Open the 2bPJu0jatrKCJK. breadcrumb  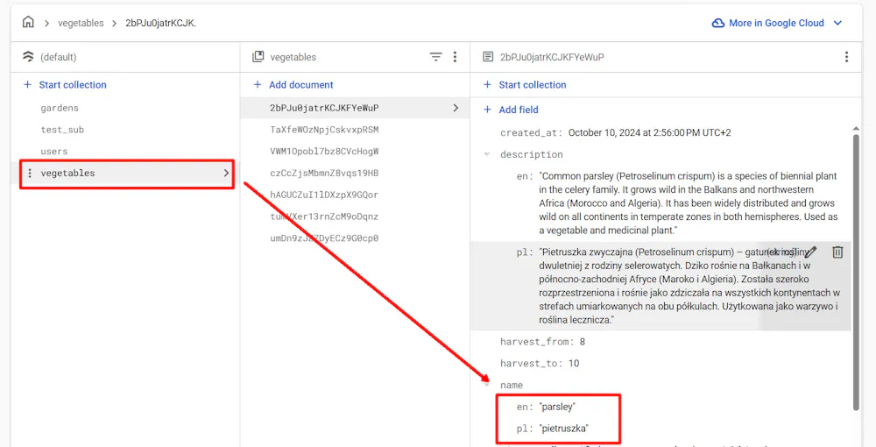[161, 23]
